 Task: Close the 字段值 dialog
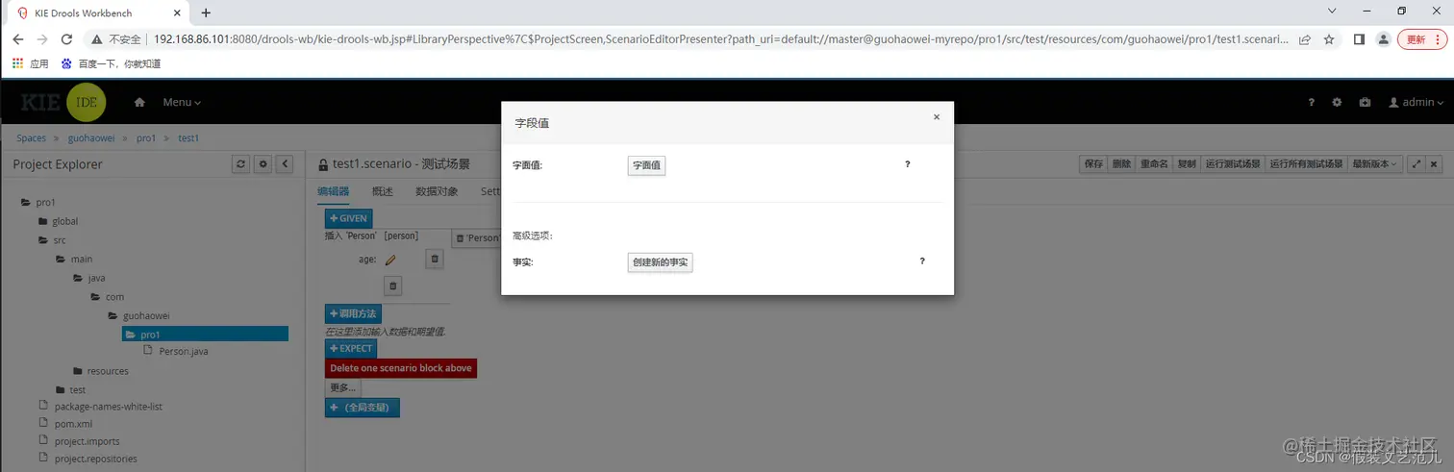pos(937,117)
